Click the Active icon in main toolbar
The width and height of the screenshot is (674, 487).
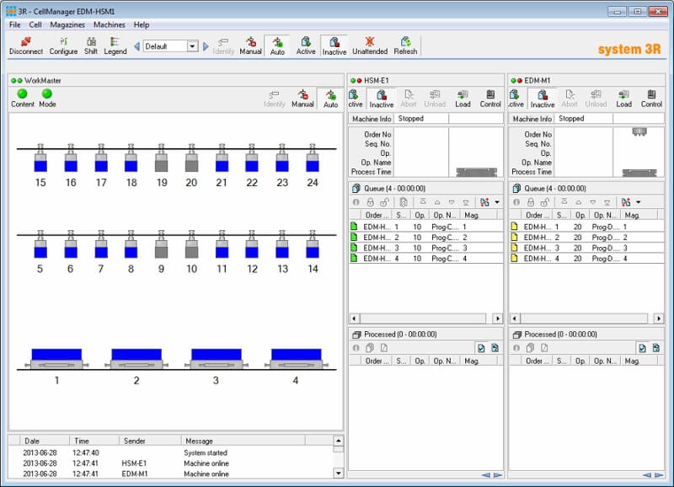(x=306, y=45)
